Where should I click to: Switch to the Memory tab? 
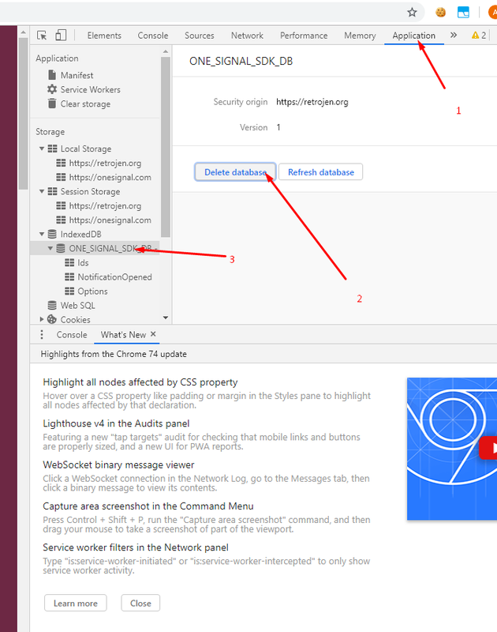point(360,36)
